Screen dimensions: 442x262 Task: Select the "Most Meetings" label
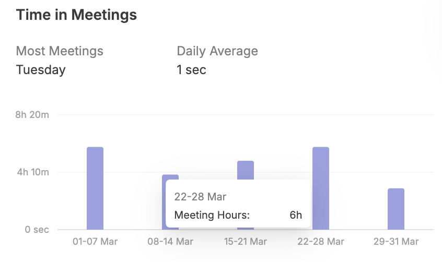pos(60,51)
